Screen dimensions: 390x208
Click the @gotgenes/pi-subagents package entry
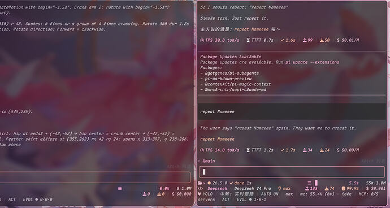click(x=232, y=73)
